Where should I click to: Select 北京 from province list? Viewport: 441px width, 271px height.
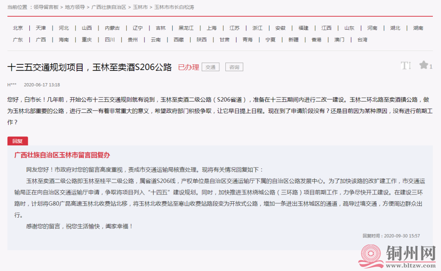[18, 28]
